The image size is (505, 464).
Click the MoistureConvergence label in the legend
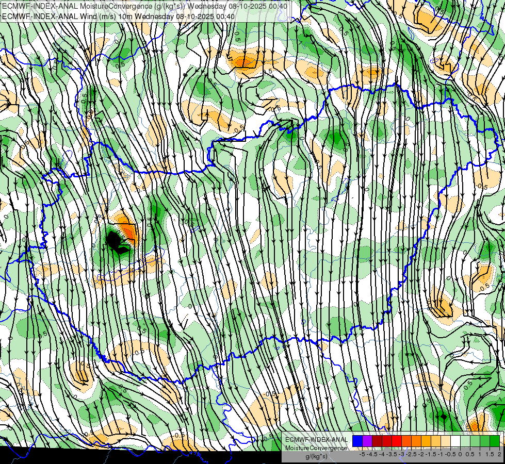tap(316, 448)
